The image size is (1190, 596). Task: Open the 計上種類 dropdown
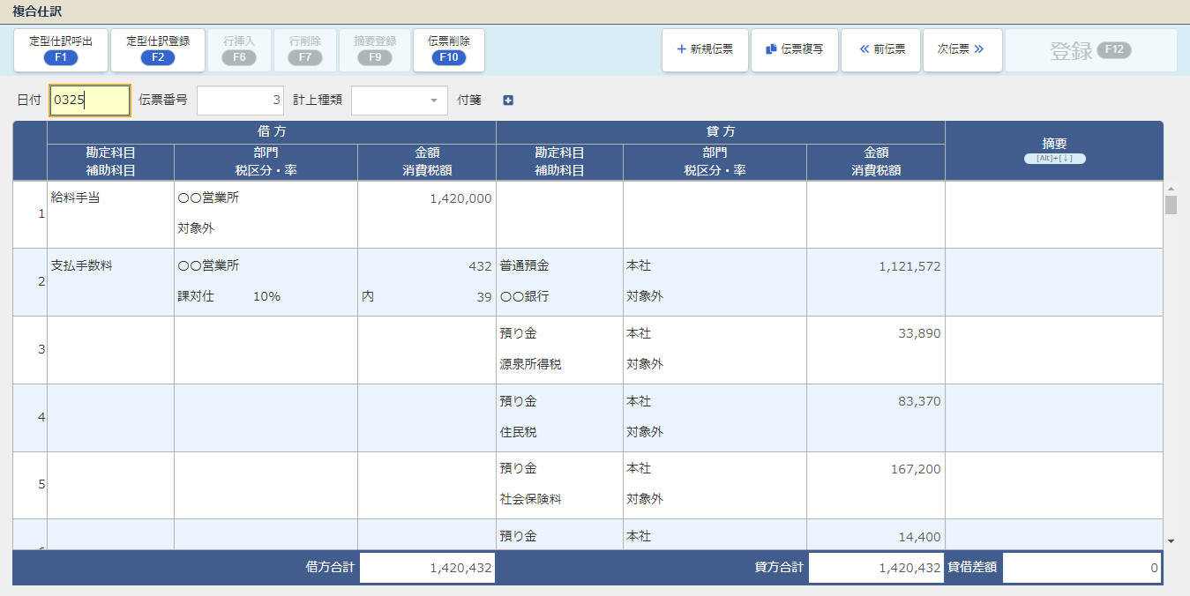pos(399,101)
